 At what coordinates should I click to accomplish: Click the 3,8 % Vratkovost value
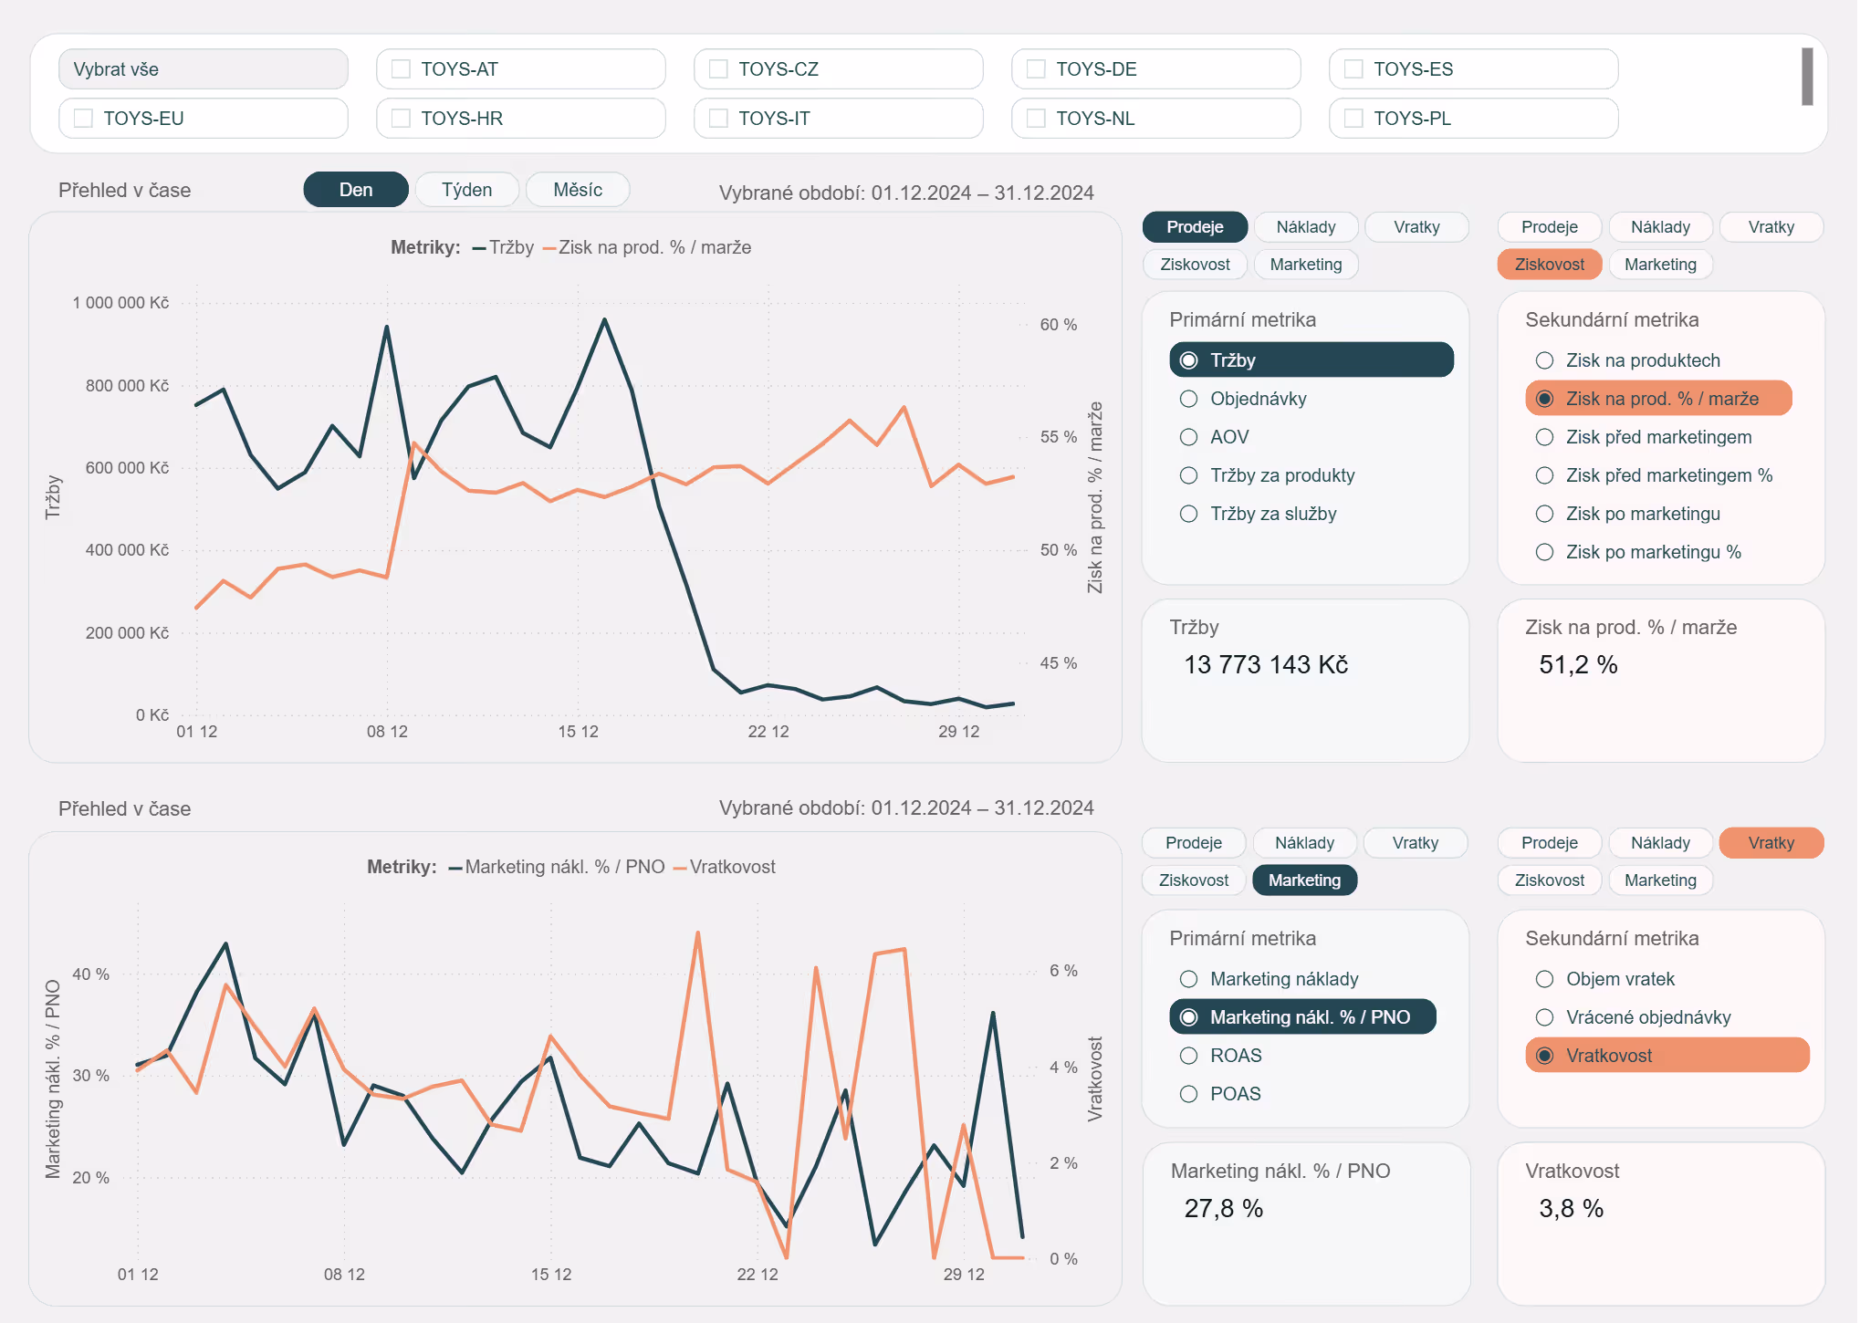pyautogui.click(x=1571, y=1209)
